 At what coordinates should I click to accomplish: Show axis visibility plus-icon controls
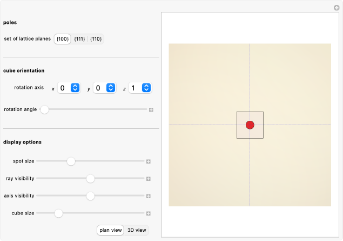[x=148, y=196]
